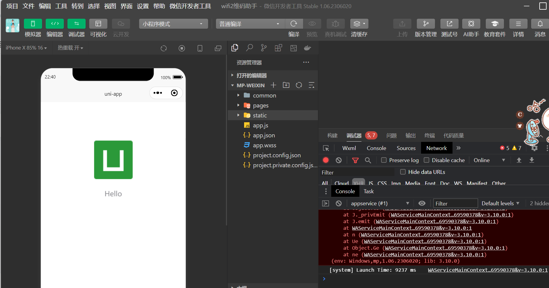Open the education kit
The width and height of the screenshot is (549, 288).
495,24
